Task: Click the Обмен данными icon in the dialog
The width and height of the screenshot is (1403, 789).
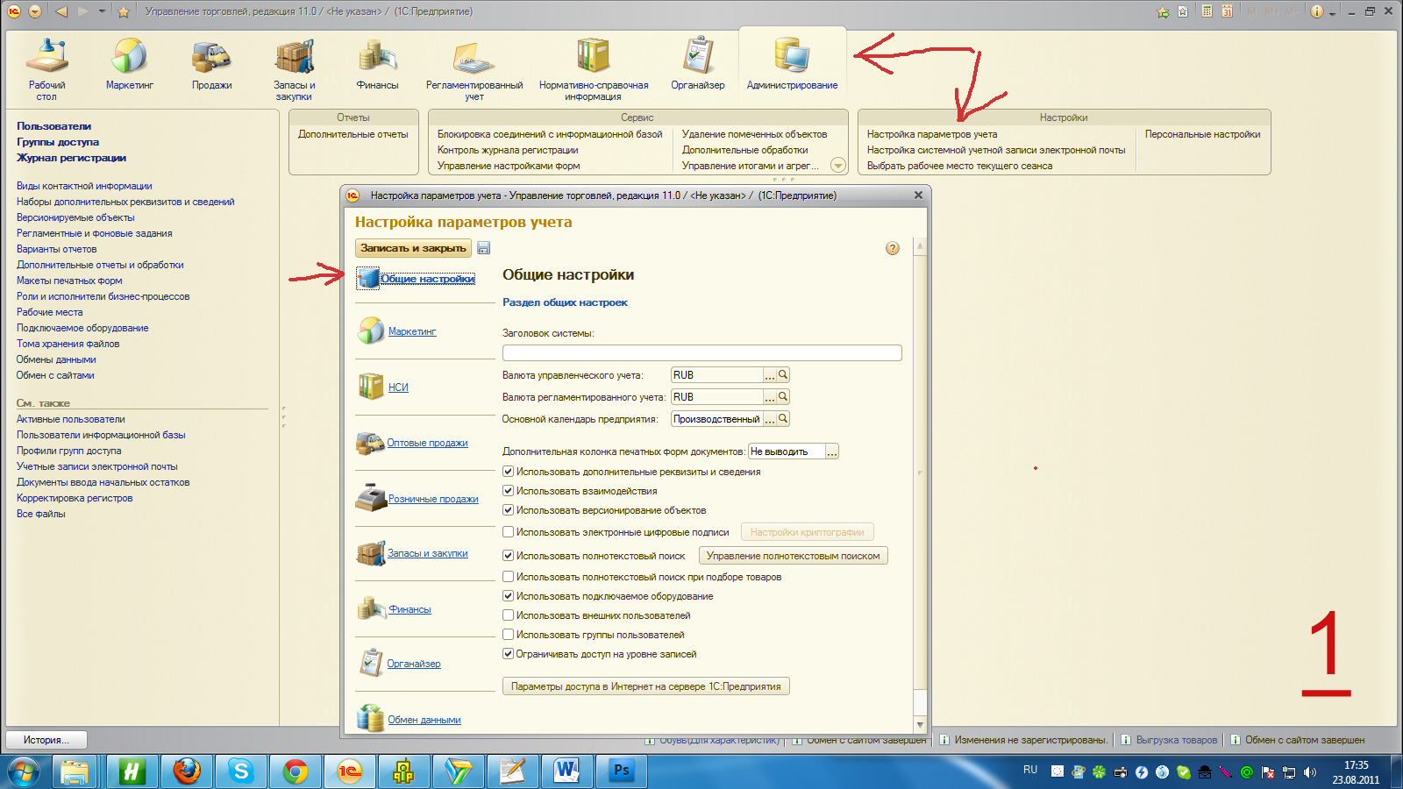Action: [x=371, y=719]
